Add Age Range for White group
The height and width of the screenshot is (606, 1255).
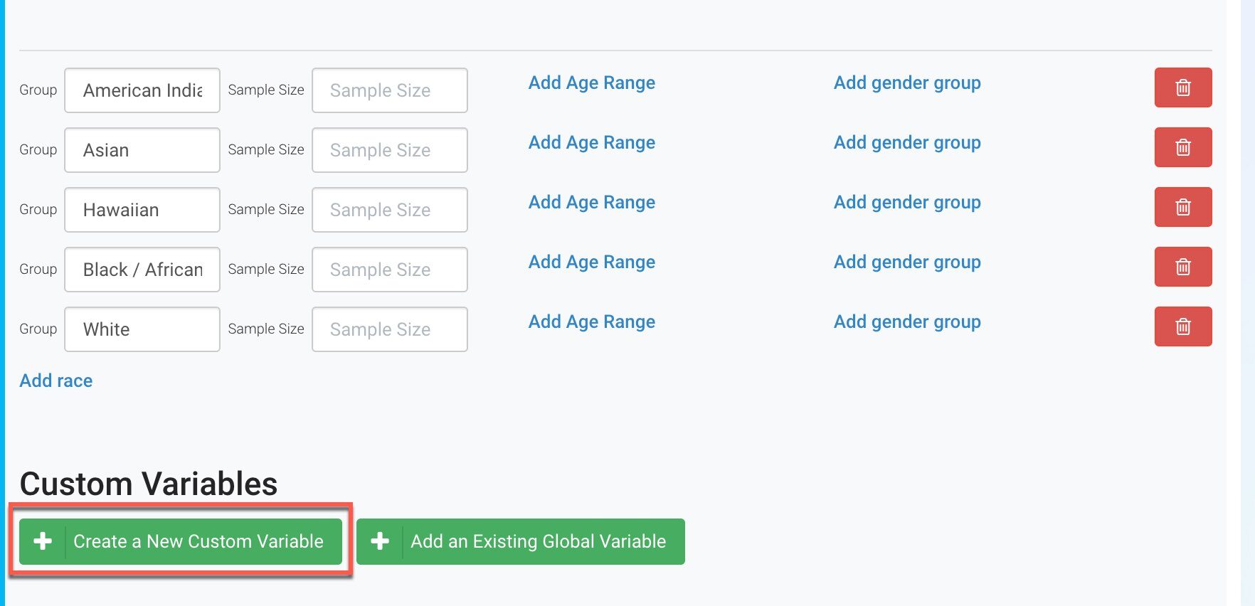click(x=592, y=322)
